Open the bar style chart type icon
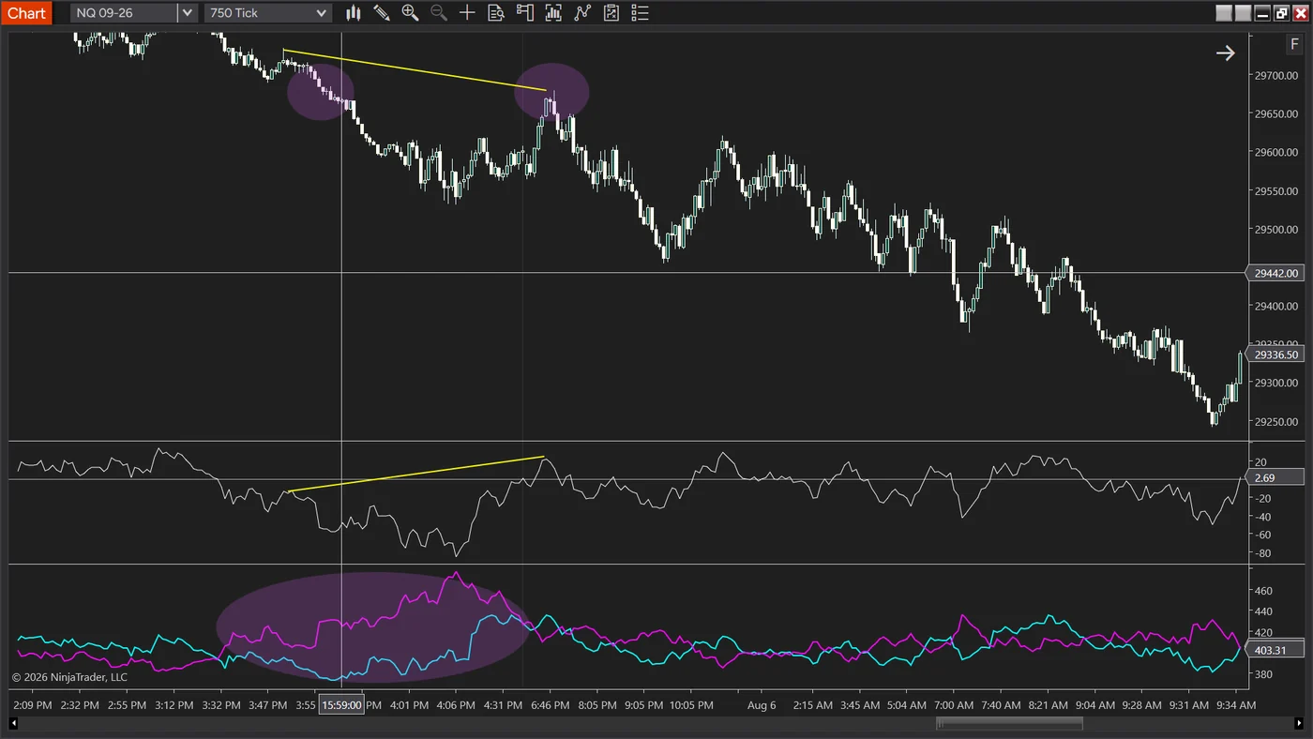1313x739 pixels. click(354, 13)
